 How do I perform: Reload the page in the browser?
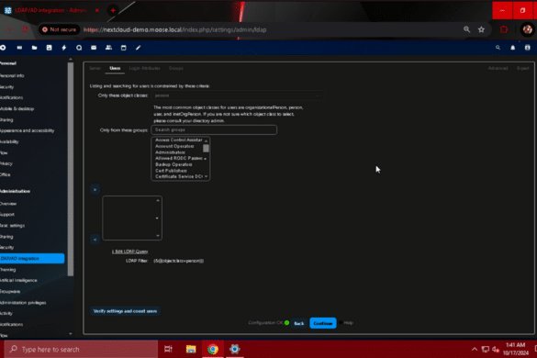click(x=25, y=29)
